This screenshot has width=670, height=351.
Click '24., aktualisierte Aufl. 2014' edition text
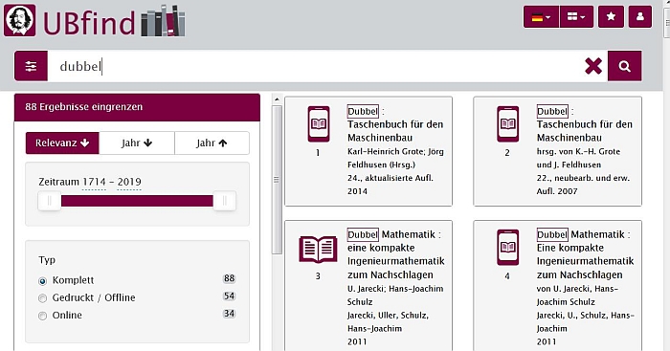pos(391,185)
